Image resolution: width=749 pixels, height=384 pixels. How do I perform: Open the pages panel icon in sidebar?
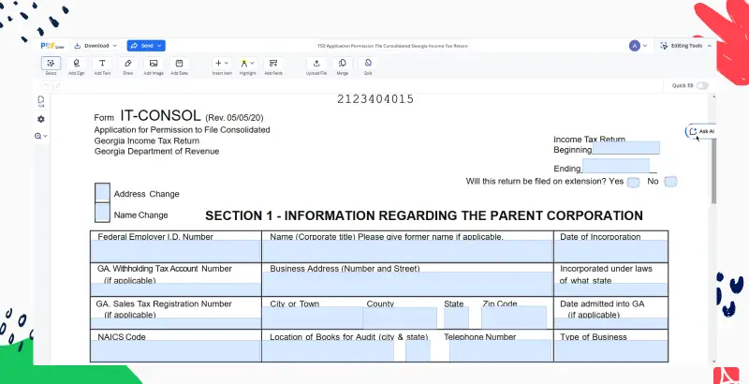click(41, 101)
